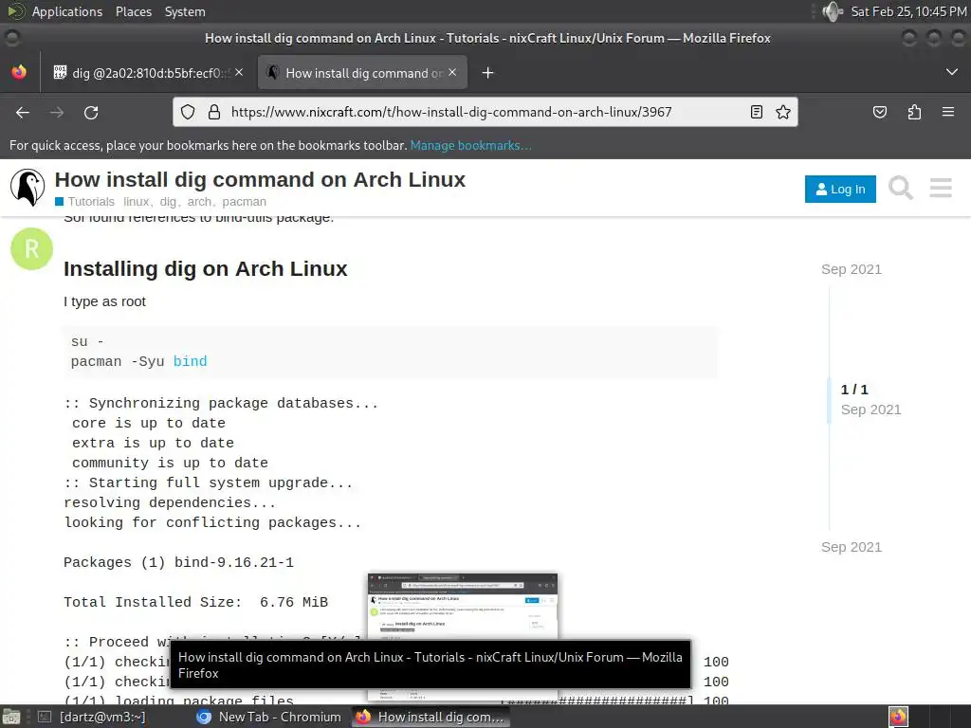Click the Firefox icon in bottom-right panel

898,717
